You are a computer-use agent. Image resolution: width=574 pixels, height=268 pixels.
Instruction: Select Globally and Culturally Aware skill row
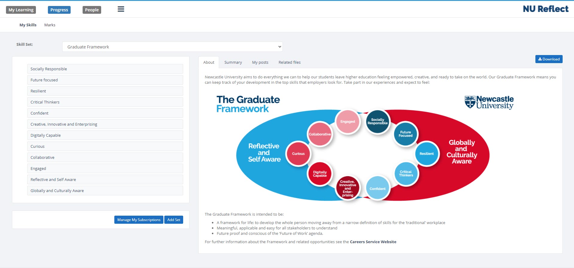point(105,191)
